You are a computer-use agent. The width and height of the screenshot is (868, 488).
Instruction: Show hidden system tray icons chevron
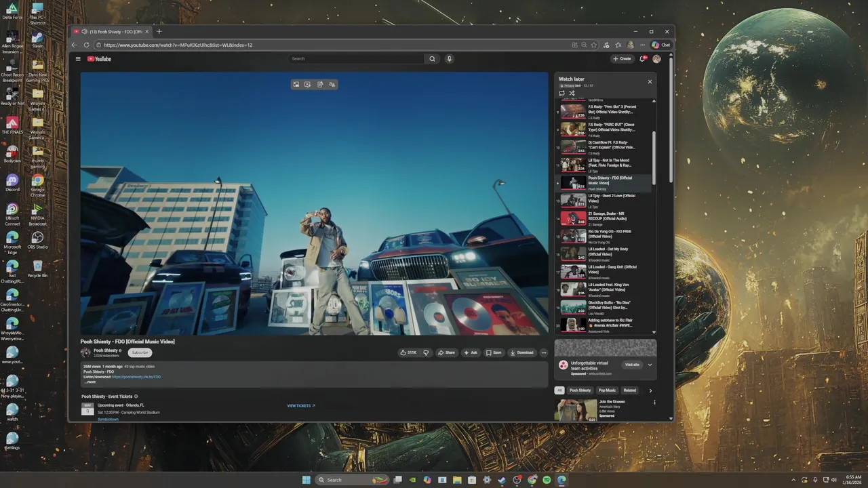[x=793, y=480]
